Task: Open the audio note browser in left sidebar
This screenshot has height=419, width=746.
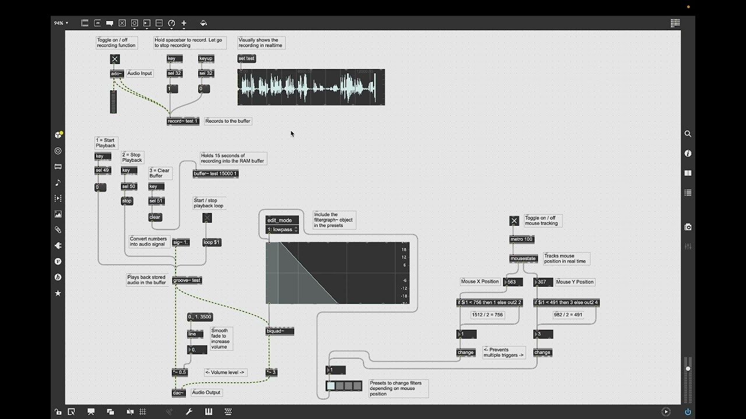Action: [58, 183]
